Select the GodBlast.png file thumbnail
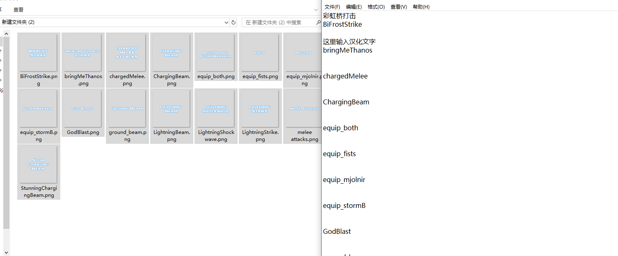Screen dimensions: 618x256 pyautogui.click(x=82, y=108)
